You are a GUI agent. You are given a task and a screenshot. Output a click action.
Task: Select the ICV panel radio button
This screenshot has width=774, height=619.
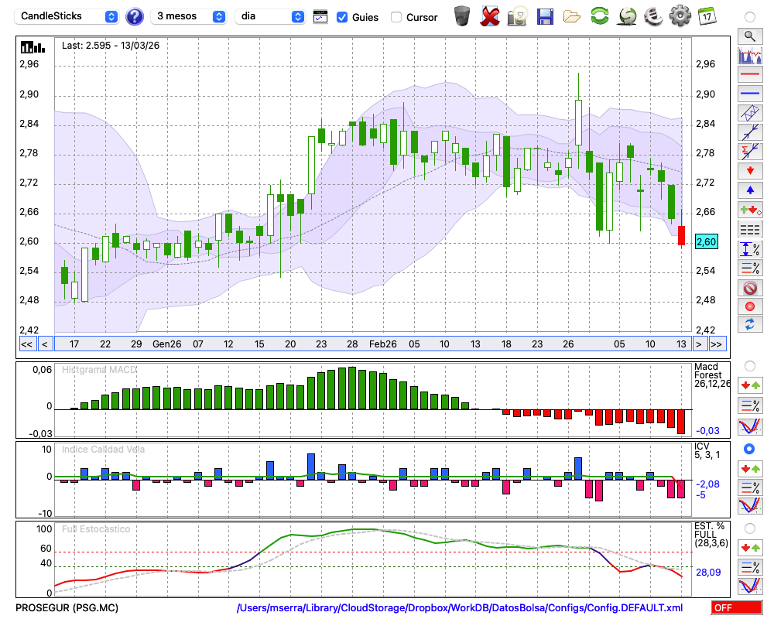pyautogui.click(x=750, y=449)
